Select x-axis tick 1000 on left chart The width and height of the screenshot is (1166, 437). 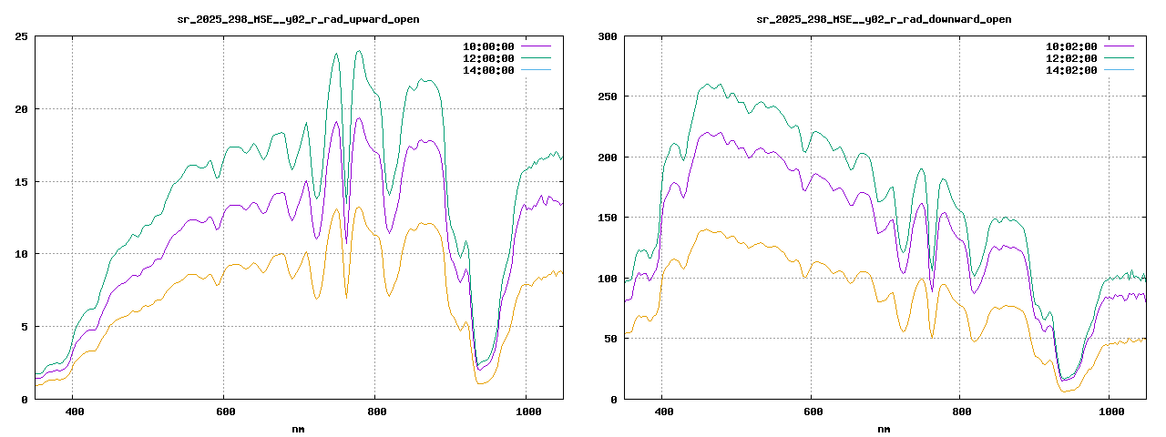click(x=526, y=412)
